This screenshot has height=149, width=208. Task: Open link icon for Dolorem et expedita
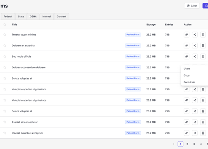tap(186, 46)
